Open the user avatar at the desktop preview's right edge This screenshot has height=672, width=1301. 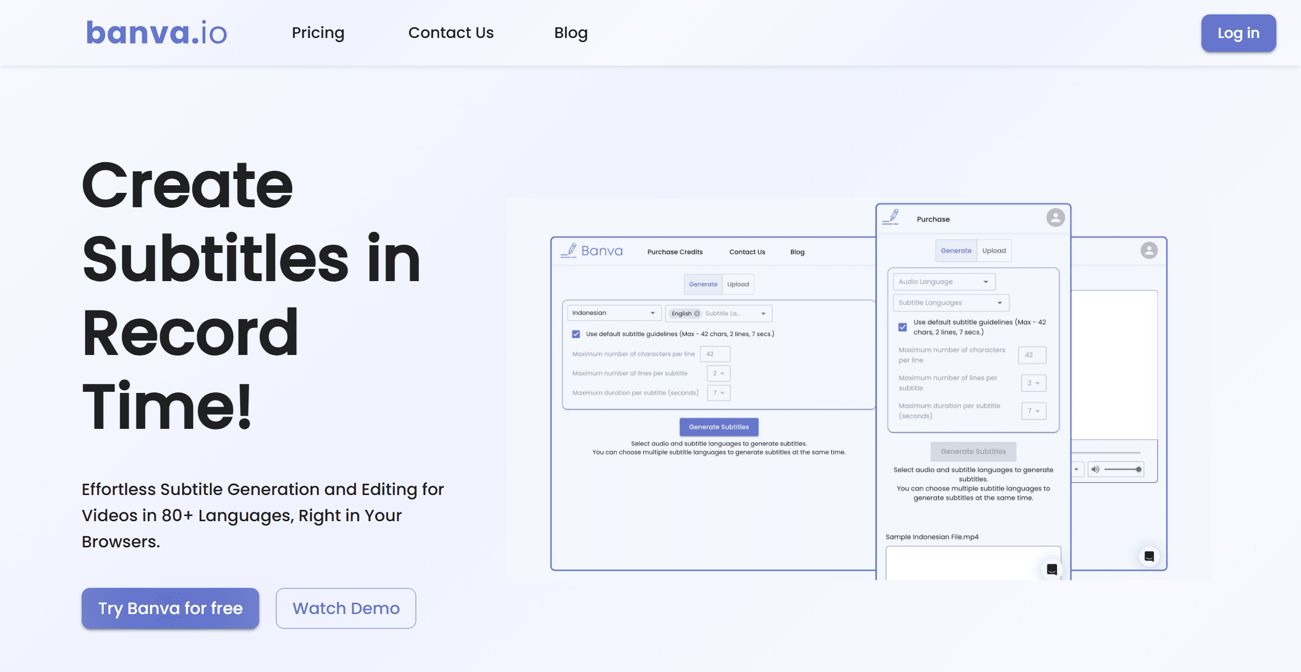point(1149,250)
